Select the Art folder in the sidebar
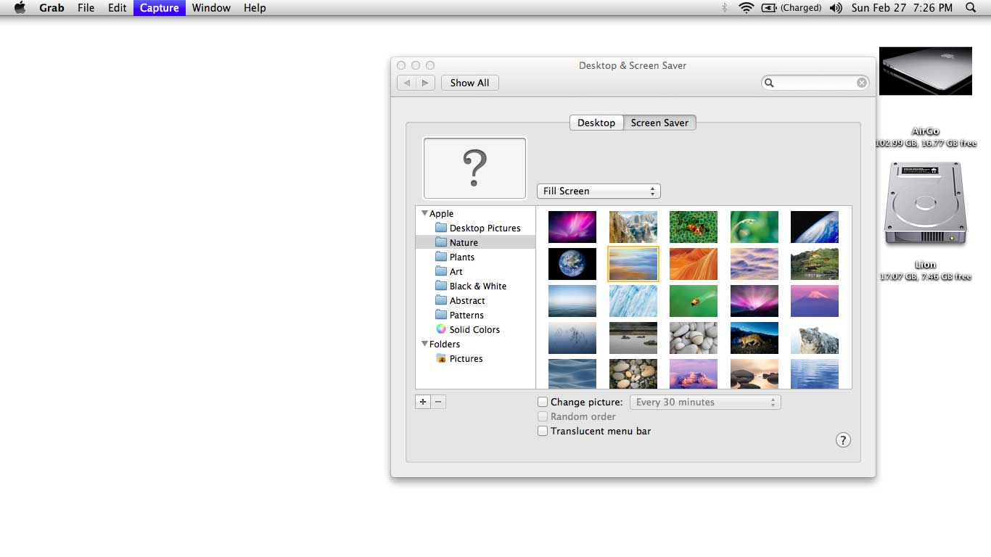 coord(455,271)
